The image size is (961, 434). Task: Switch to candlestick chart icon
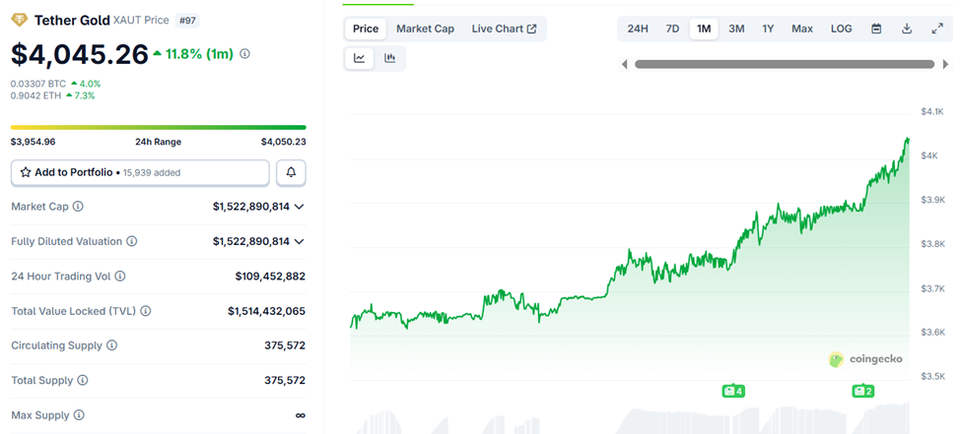click(389, 58)
